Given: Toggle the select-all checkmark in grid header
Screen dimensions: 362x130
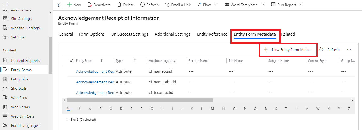Looking at the screenshot, I should tap(71, 61).
